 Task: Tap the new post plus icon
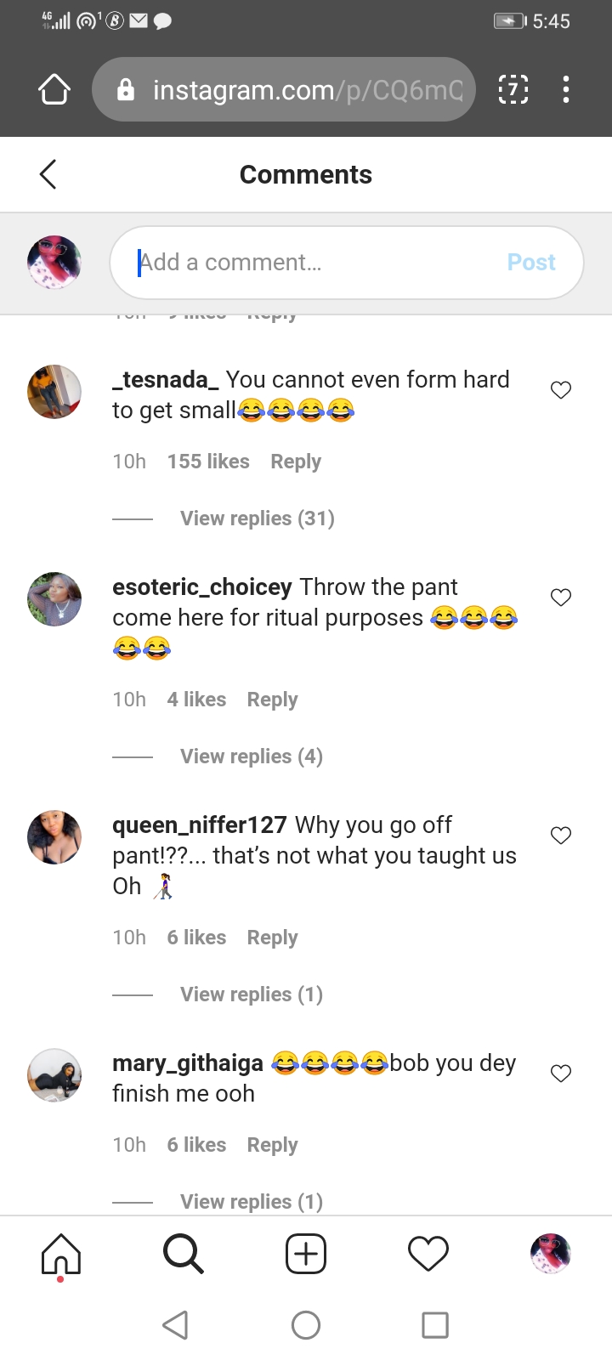click(306, 1254)
